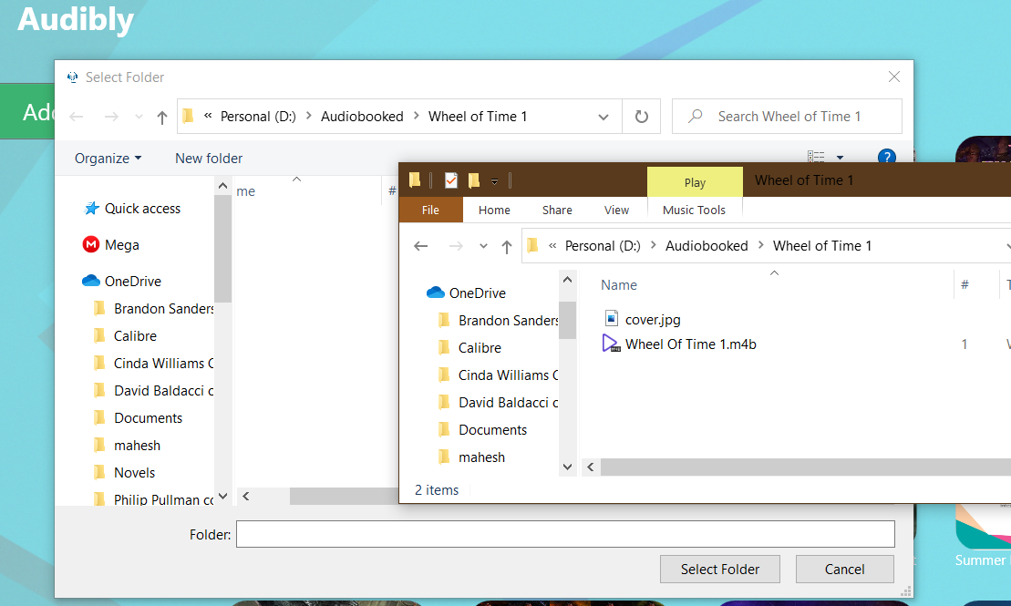Click the Audibly help question mark icon
This screenshot has height=606, width=1011.
coord(887,157)
